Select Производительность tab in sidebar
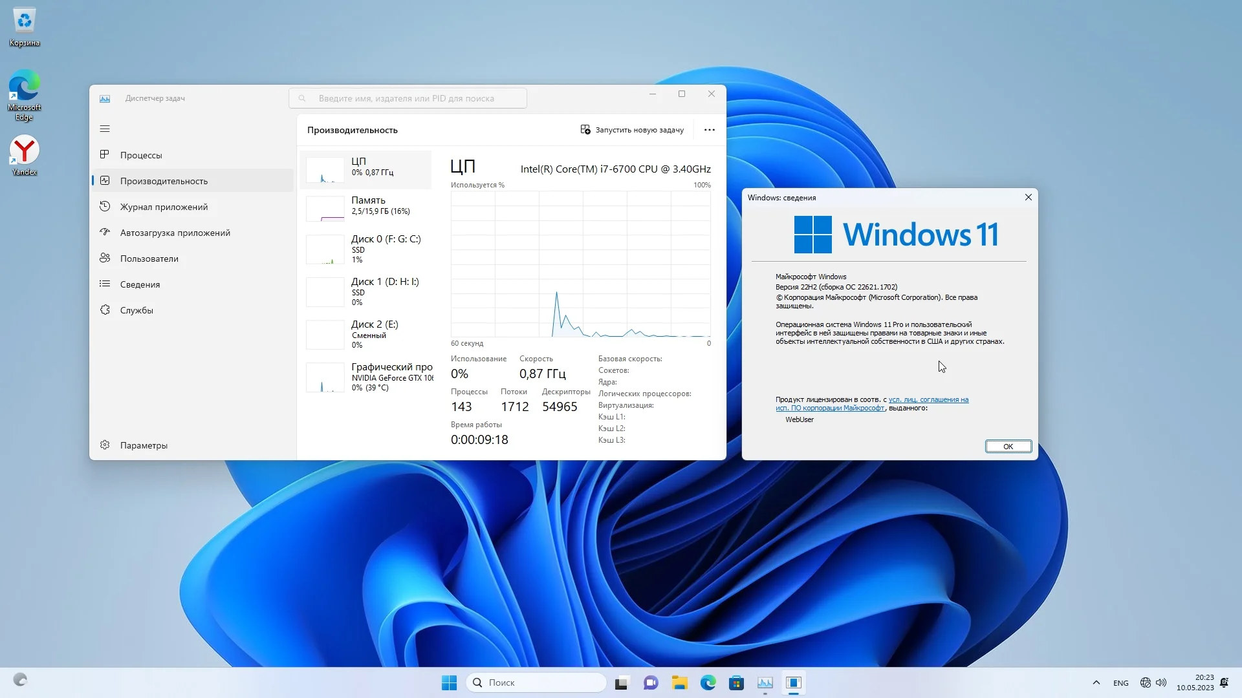The width and height of the screenshot is (1242, 698). pos(164,181)
